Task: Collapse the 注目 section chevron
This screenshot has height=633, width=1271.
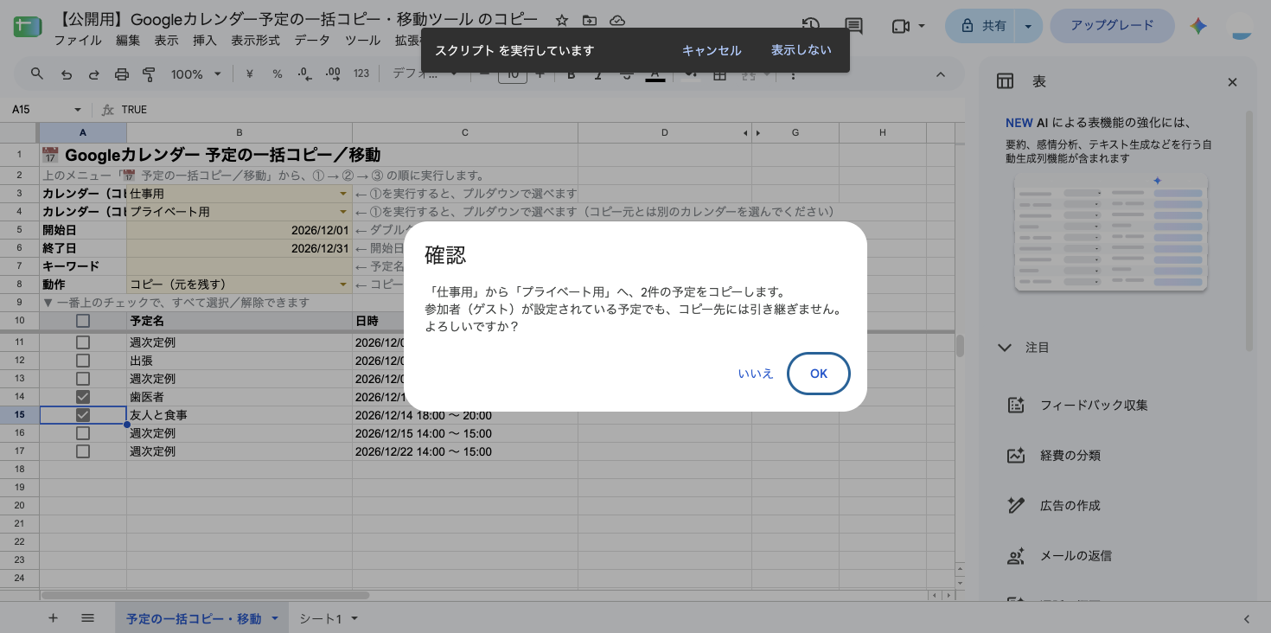Action: (1005, 348)
